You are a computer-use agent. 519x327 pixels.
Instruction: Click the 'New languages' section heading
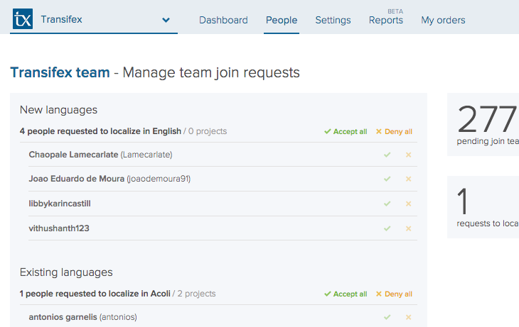coord(58,110)
